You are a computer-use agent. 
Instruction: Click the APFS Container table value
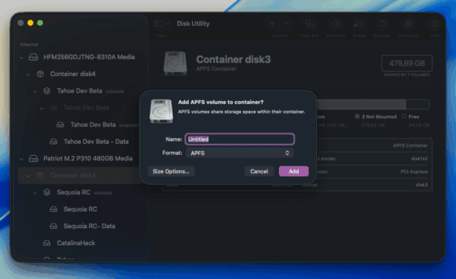410,145
